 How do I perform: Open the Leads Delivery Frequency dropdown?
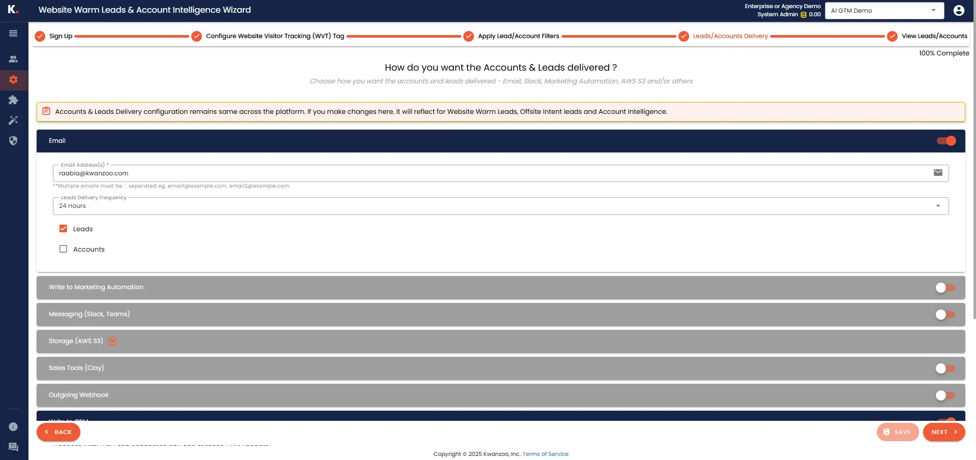[500, 206]
